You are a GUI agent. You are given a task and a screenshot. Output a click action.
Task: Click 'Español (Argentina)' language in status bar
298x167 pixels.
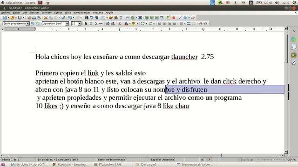pos(163,160)
